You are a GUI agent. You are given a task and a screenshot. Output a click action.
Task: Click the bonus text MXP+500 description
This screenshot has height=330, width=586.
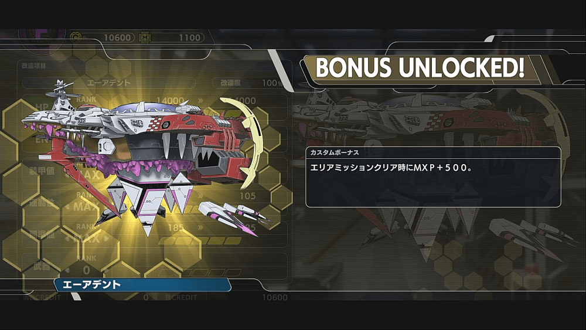tap(391, 168)
